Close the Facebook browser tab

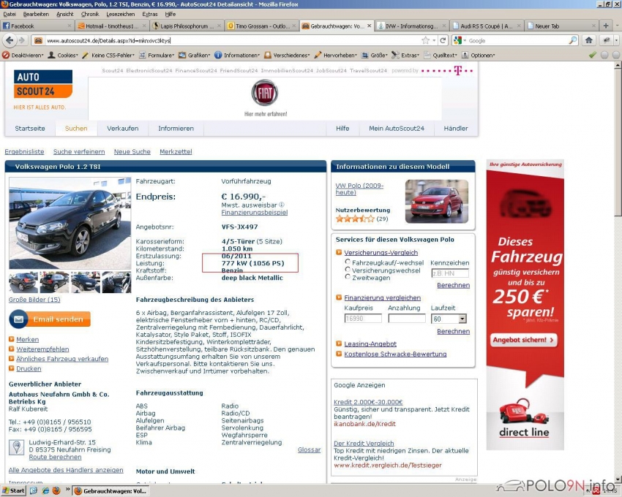[x=70, y=26]
